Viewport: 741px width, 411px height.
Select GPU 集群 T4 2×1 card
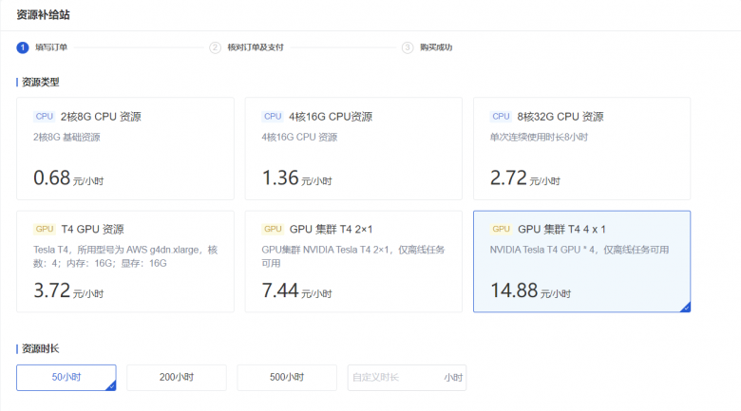353,261
